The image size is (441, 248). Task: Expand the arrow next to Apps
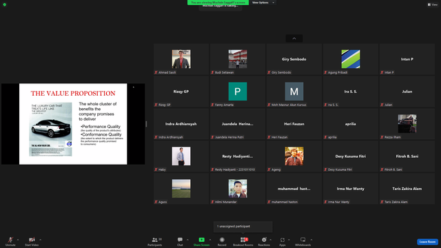pyautogui.click(x=289, y=240)
